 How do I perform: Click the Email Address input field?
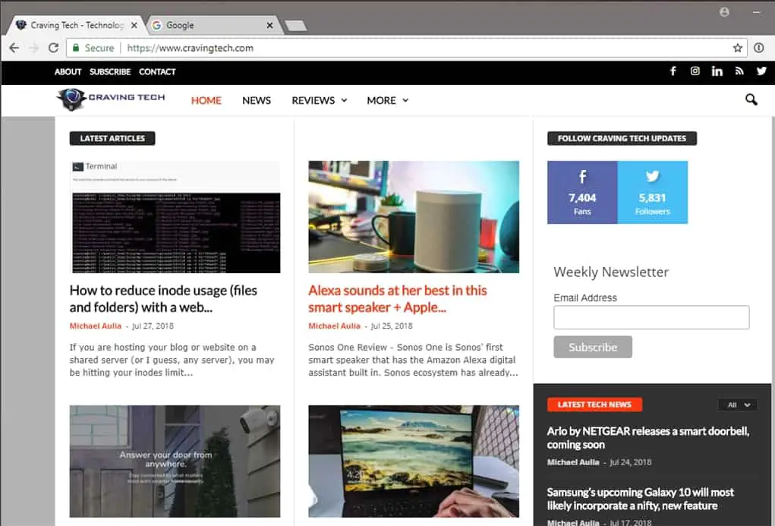(651, 317)
